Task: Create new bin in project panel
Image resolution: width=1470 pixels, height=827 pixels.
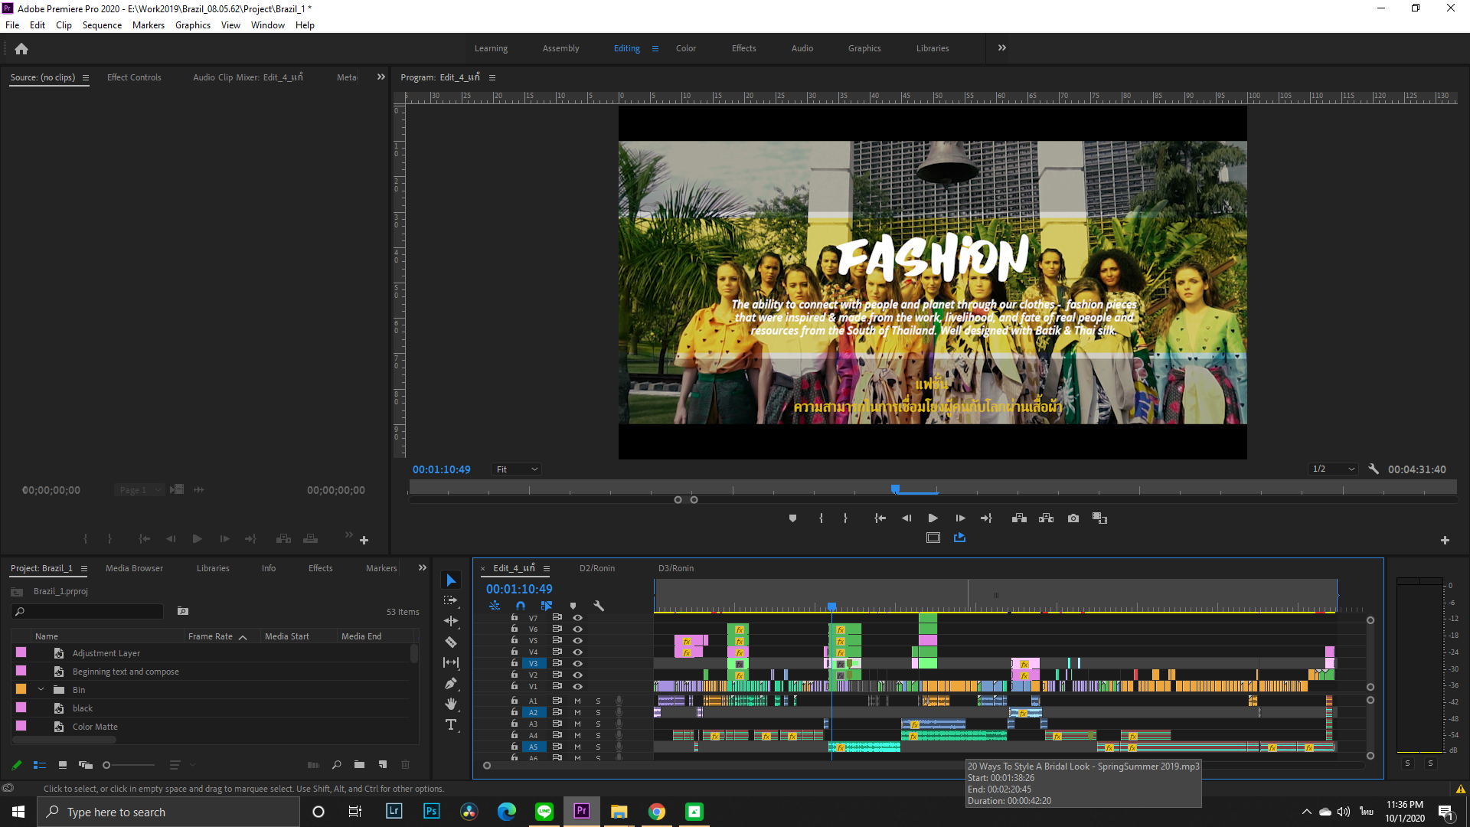Action: coord(359,764)
